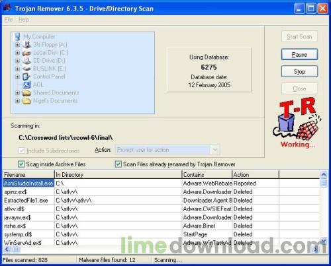Viewport: 331px width, 266px height.
Task: Open the File menu
Action: point(9,20)
